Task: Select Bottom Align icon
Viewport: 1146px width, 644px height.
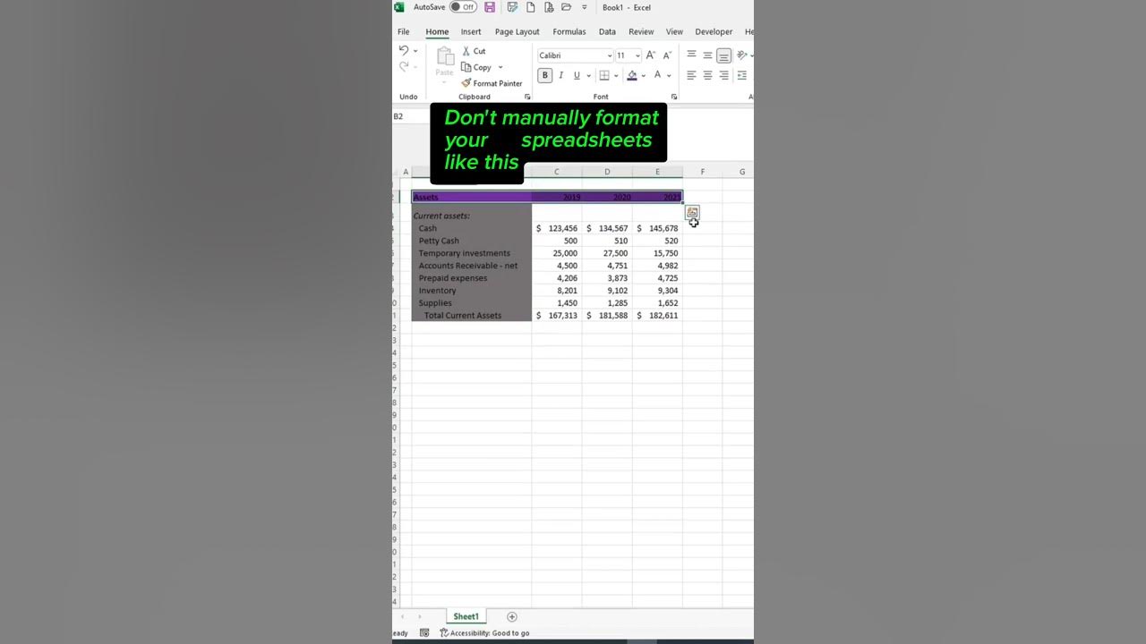Action: pyautogui.click(x=723, y=55)
